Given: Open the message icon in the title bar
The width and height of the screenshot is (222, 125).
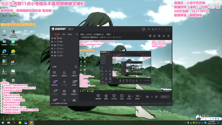Looking at the screenshot, I should point(149,29).
